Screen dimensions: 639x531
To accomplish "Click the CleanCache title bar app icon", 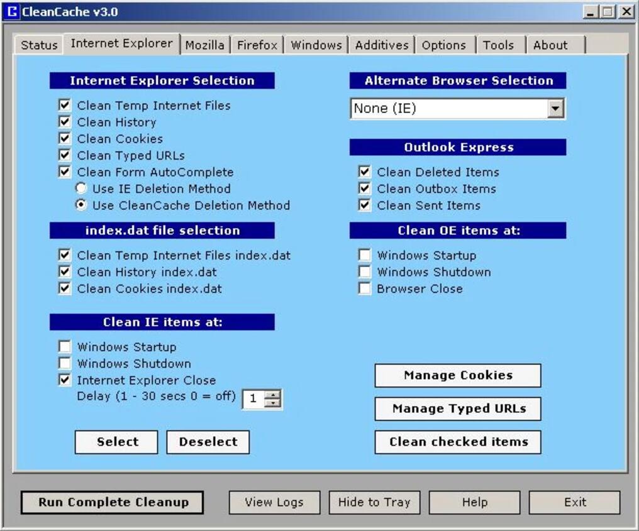I will point(12,11).
